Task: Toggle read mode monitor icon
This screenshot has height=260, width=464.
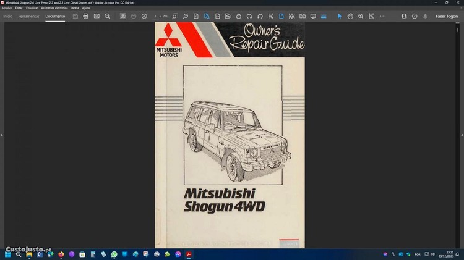Action: point(313,16)
